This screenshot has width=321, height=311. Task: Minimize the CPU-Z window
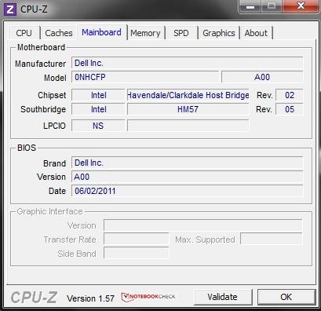(x=250, y=6)
